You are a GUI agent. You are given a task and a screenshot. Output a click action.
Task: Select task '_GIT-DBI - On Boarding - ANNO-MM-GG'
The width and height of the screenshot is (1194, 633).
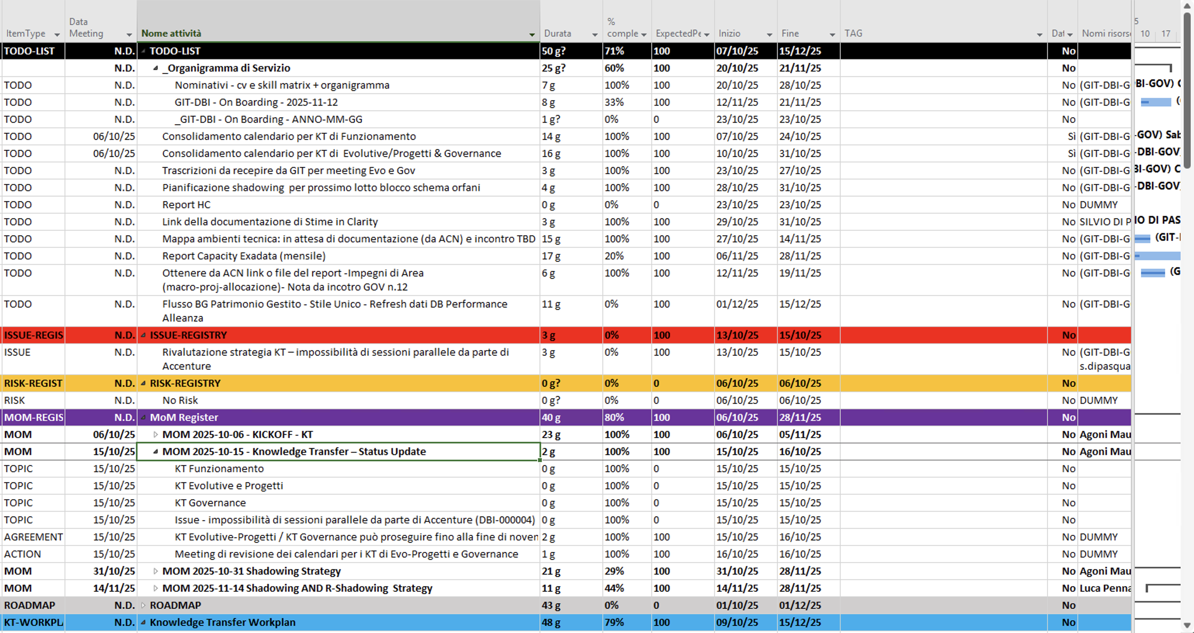click(268, 119)
